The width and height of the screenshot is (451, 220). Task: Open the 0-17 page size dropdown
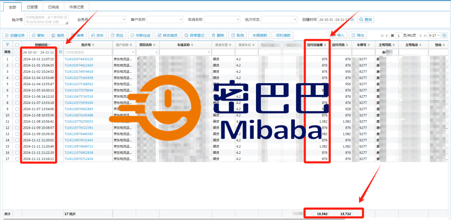click(434, 35)
